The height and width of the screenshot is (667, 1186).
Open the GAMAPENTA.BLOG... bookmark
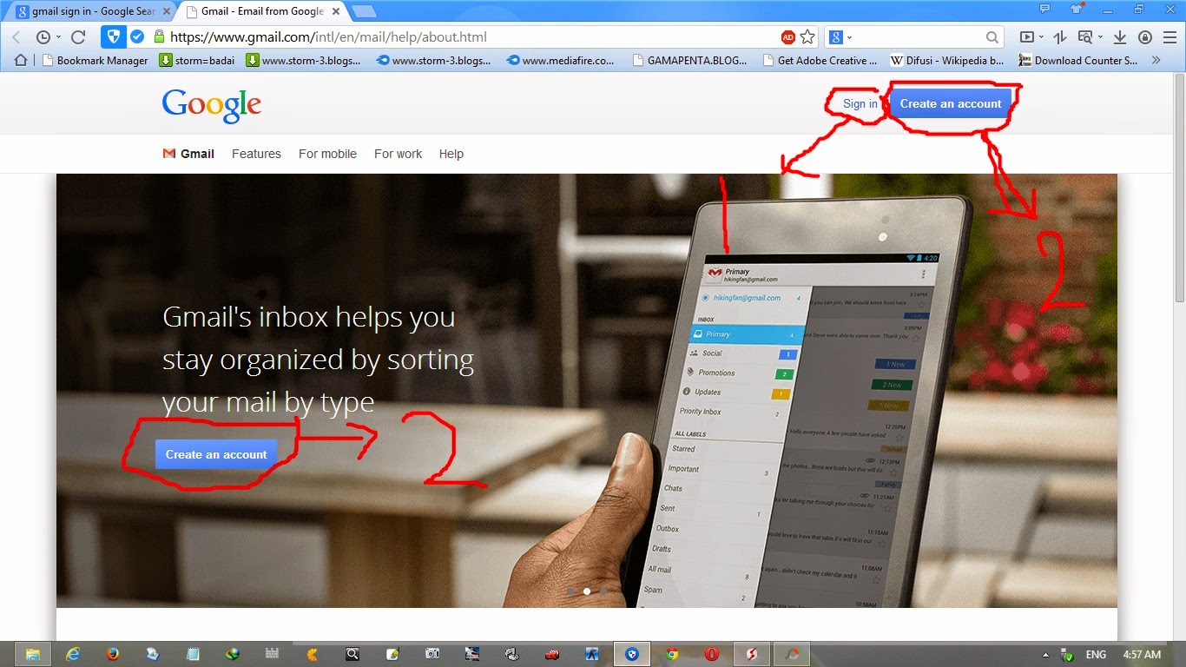[691, 61]
